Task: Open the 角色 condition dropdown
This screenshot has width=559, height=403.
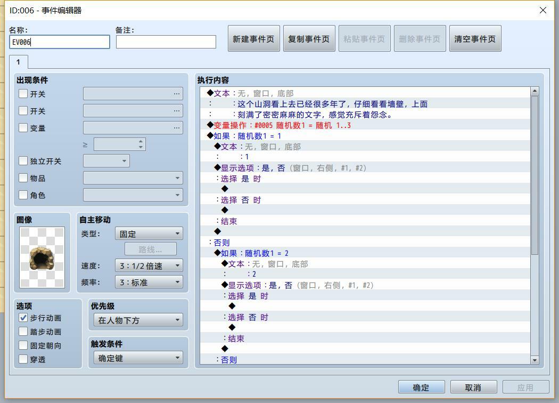Action: coord(133,195)
